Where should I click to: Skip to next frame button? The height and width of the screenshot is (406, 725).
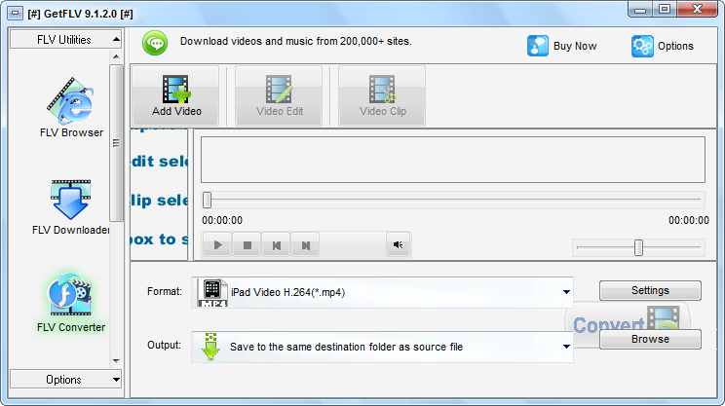click(x=305, y=245)
